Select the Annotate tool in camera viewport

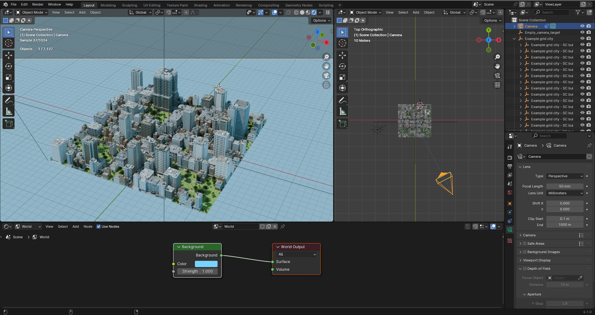click(9, 100)
